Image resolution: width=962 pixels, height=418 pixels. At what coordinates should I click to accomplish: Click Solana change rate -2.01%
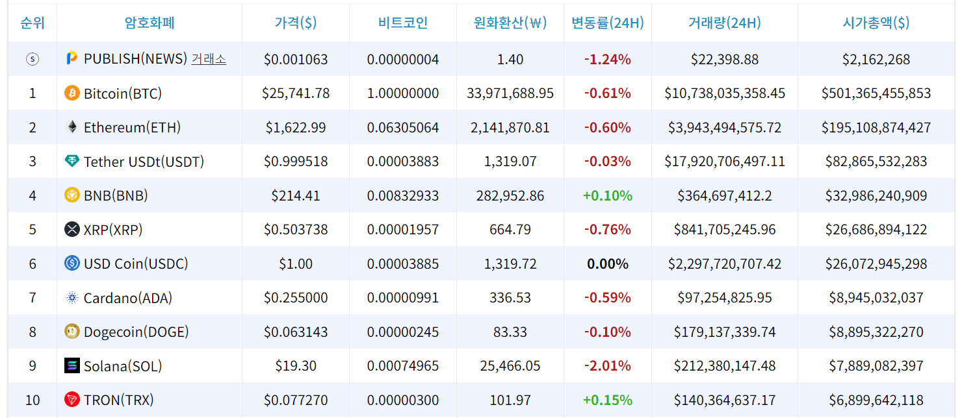[x=608, y=366]
